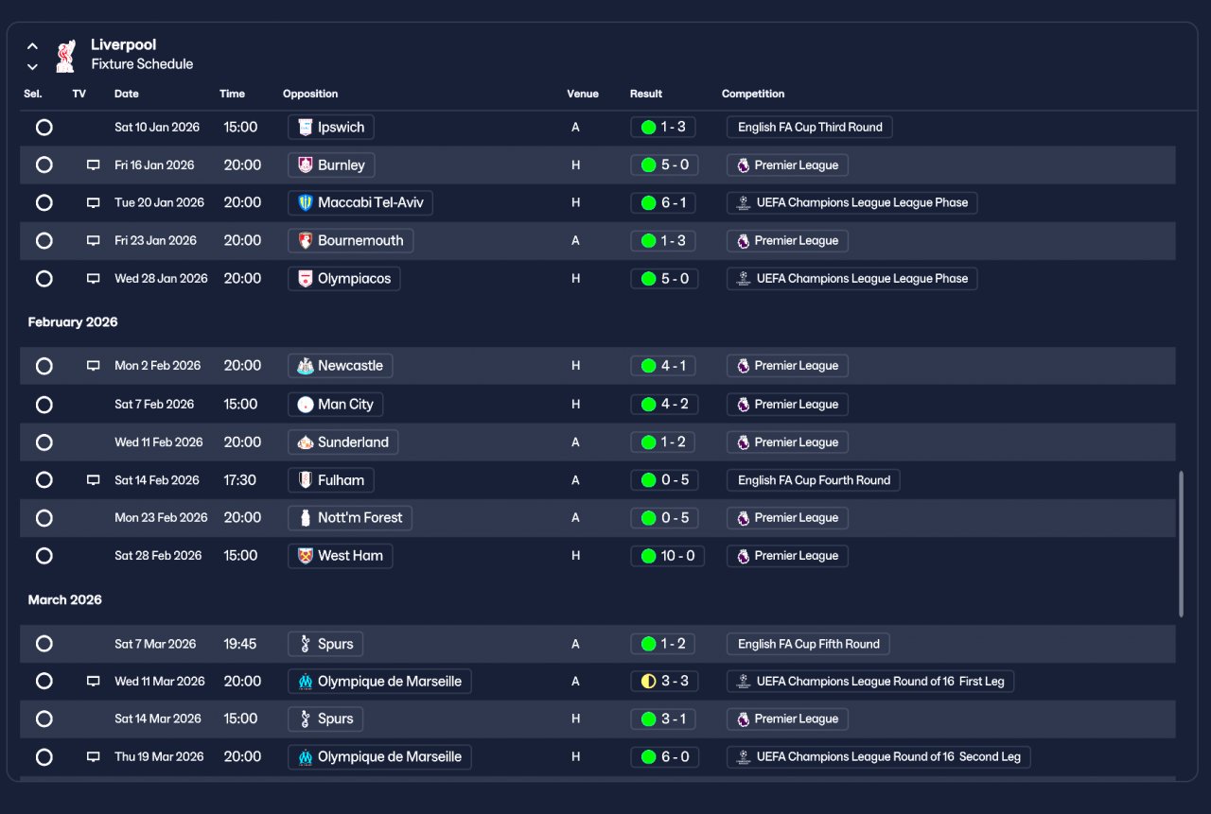Click the February 2026 month heading
Image resolution: width=1211 pixels, height=814 pixels.
73,322
